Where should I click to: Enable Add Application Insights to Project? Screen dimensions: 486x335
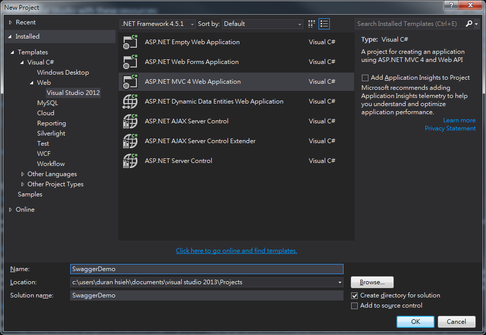tap(365, 78)
